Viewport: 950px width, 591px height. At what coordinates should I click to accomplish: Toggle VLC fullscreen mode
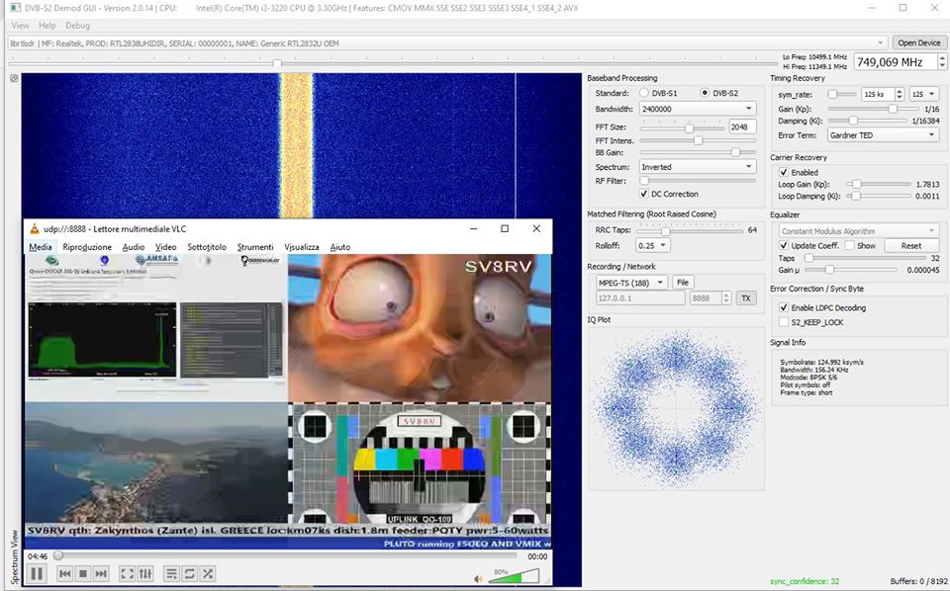128,573
